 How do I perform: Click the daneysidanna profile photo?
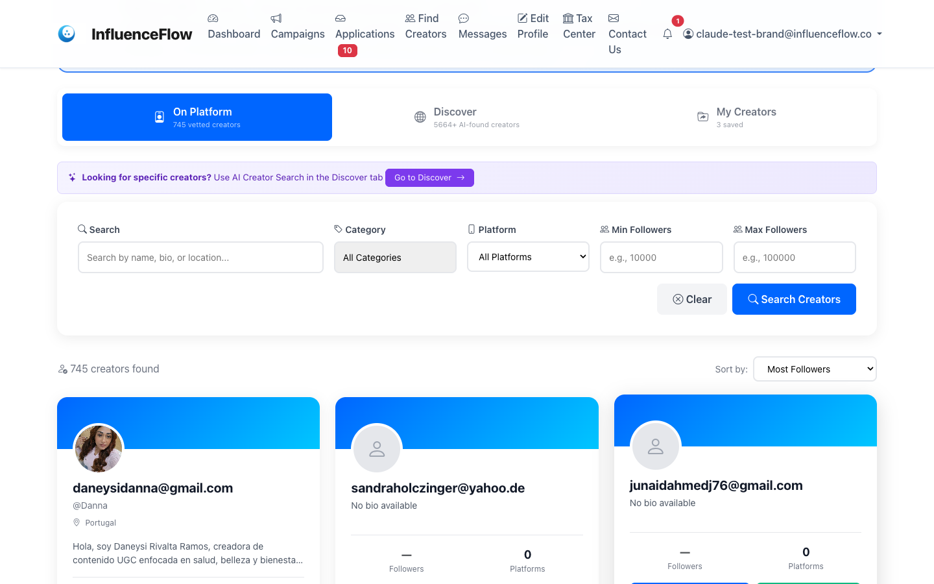(x=99, y=448)
